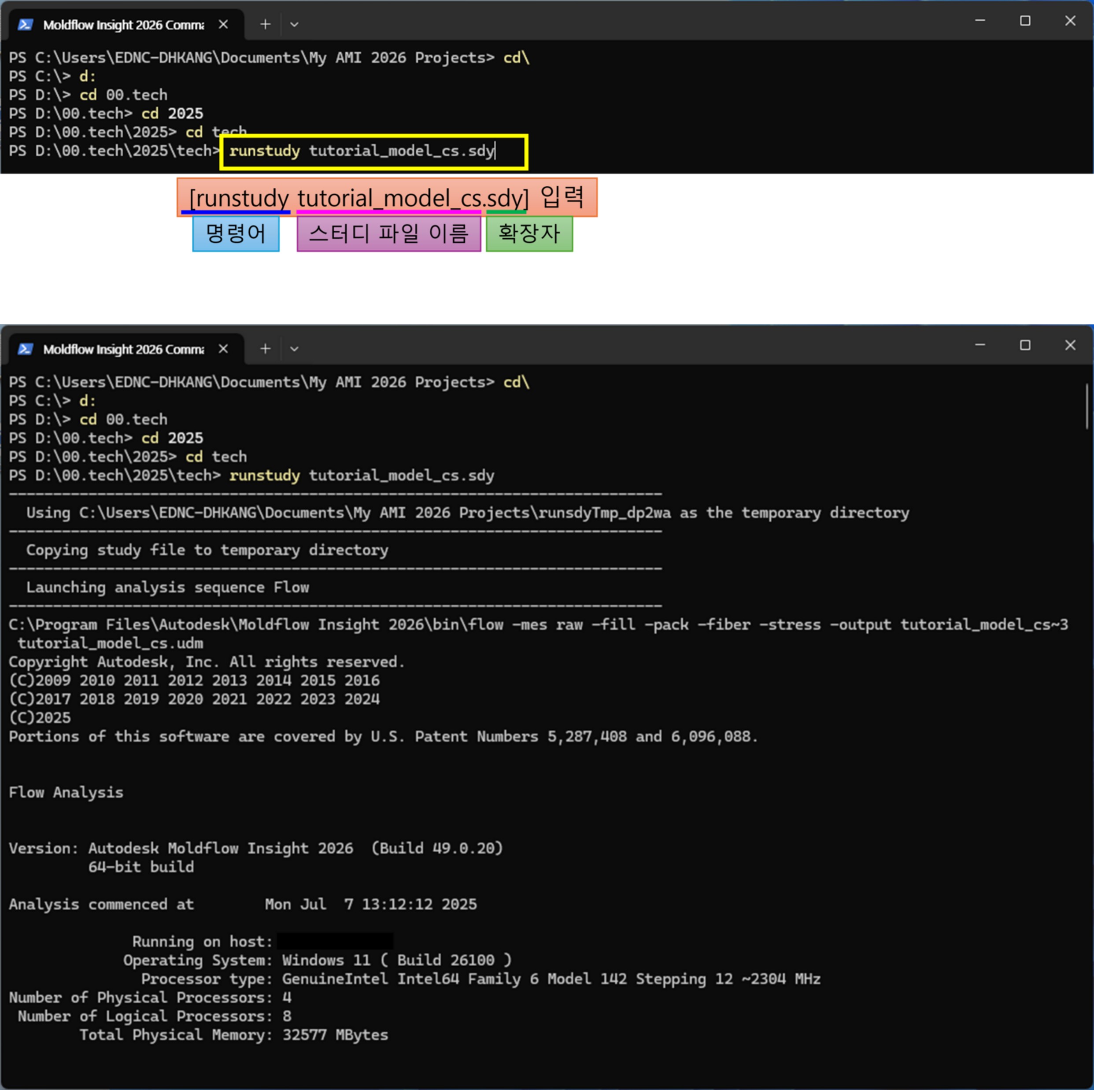Click the orange [runstudy tutorial_model_cs.sdy] 입력 banner
1094x1090 pixels.
[x=387, y=198]
